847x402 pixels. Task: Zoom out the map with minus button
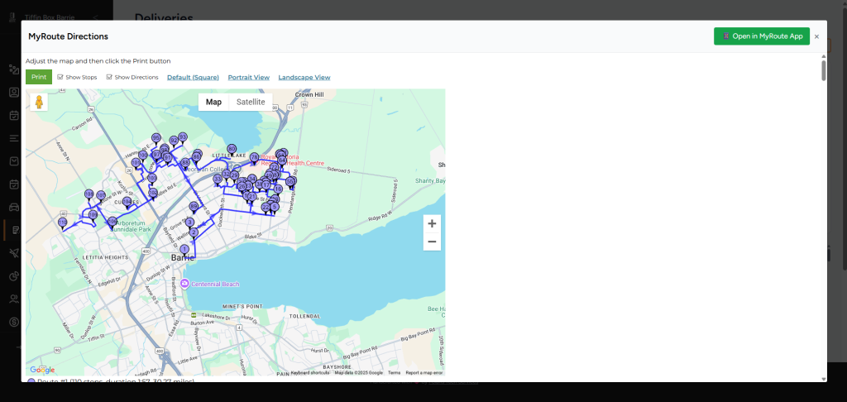click(x=432, y=242)
